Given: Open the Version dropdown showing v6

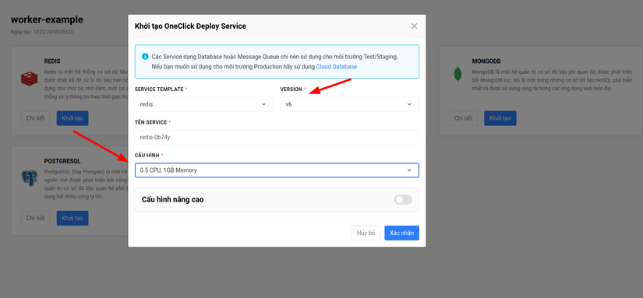Looking at the screenshot, I should tap(349, 104).
